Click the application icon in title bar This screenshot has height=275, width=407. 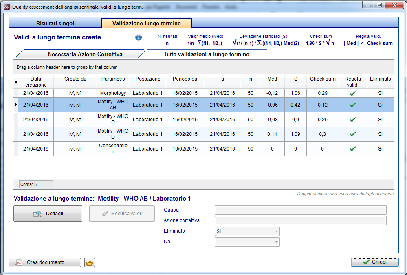click(x=7, y=7)
